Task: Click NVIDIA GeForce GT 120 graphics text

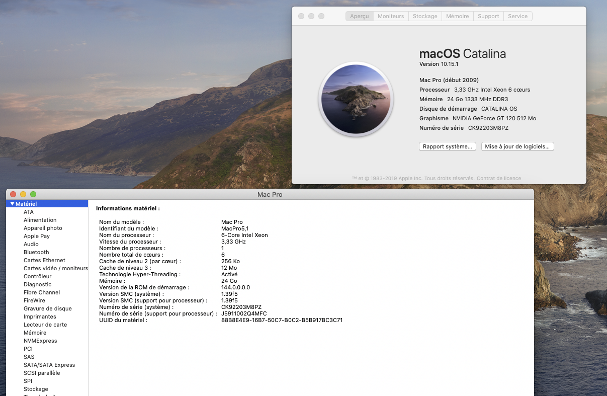Action: click(x=494, y=118)
